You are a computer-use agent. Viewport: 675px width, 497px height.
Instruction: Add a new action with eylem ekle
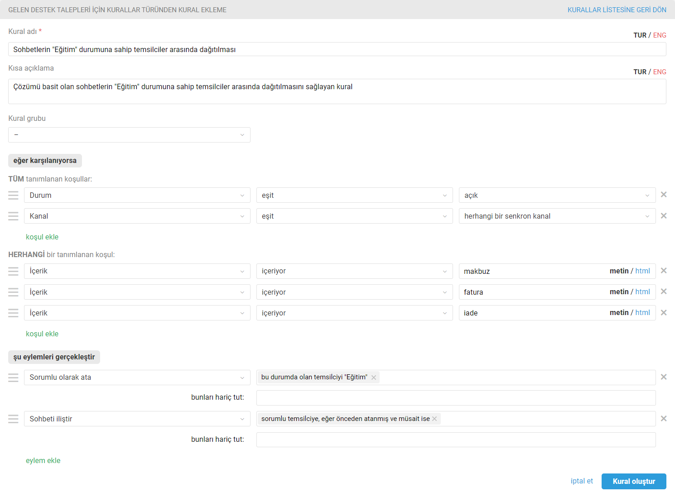[43, 461]
